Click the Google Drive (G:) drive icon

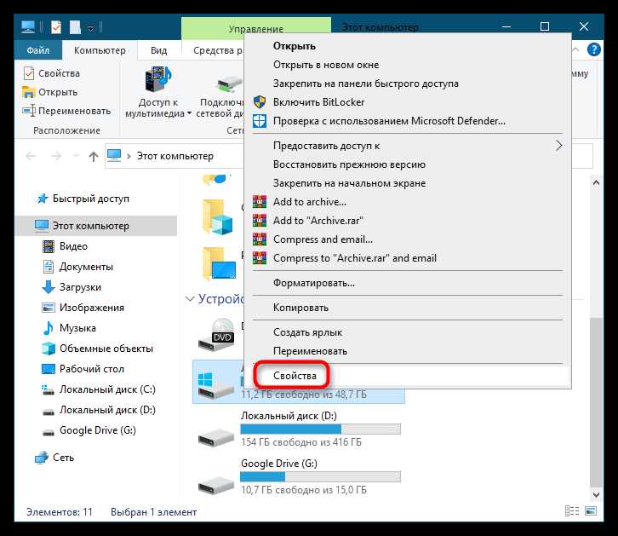215,481
